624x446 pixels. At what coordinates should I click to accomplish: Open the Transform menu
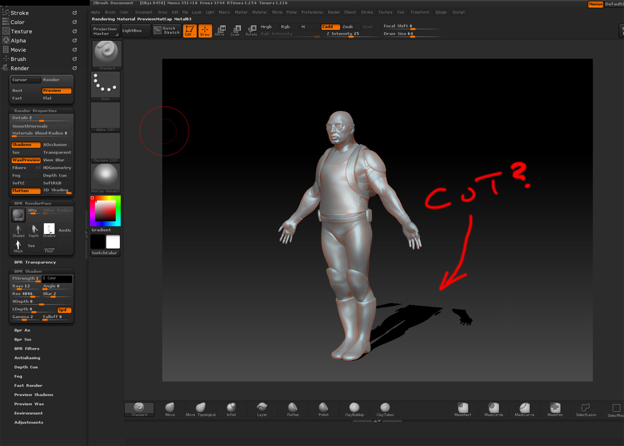420,12
